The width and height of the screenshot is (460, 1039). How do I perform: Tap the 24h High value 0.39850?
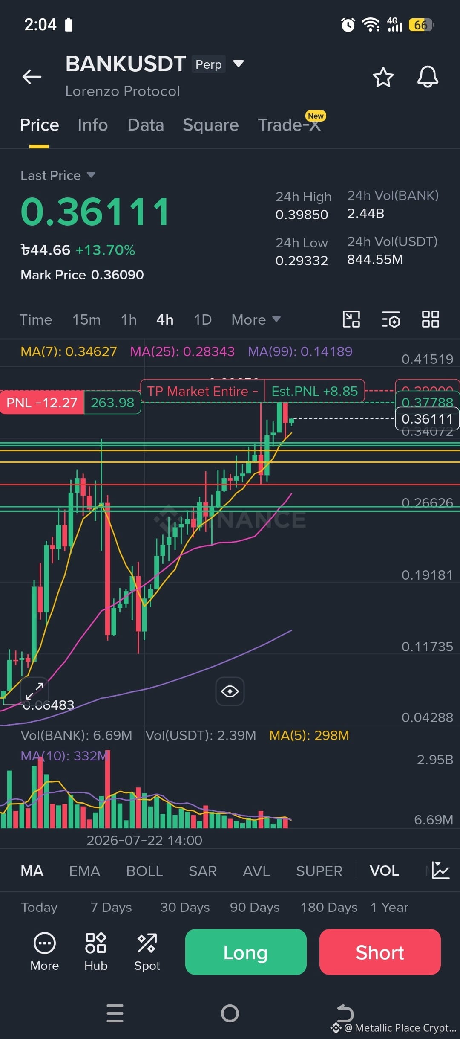pos(302,215)
